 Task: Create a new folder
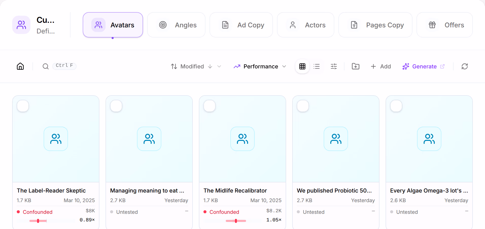click(356, 66)
